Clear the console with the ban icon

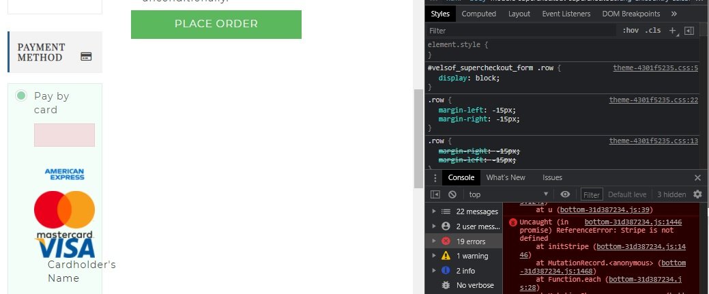tap(452, 194)
